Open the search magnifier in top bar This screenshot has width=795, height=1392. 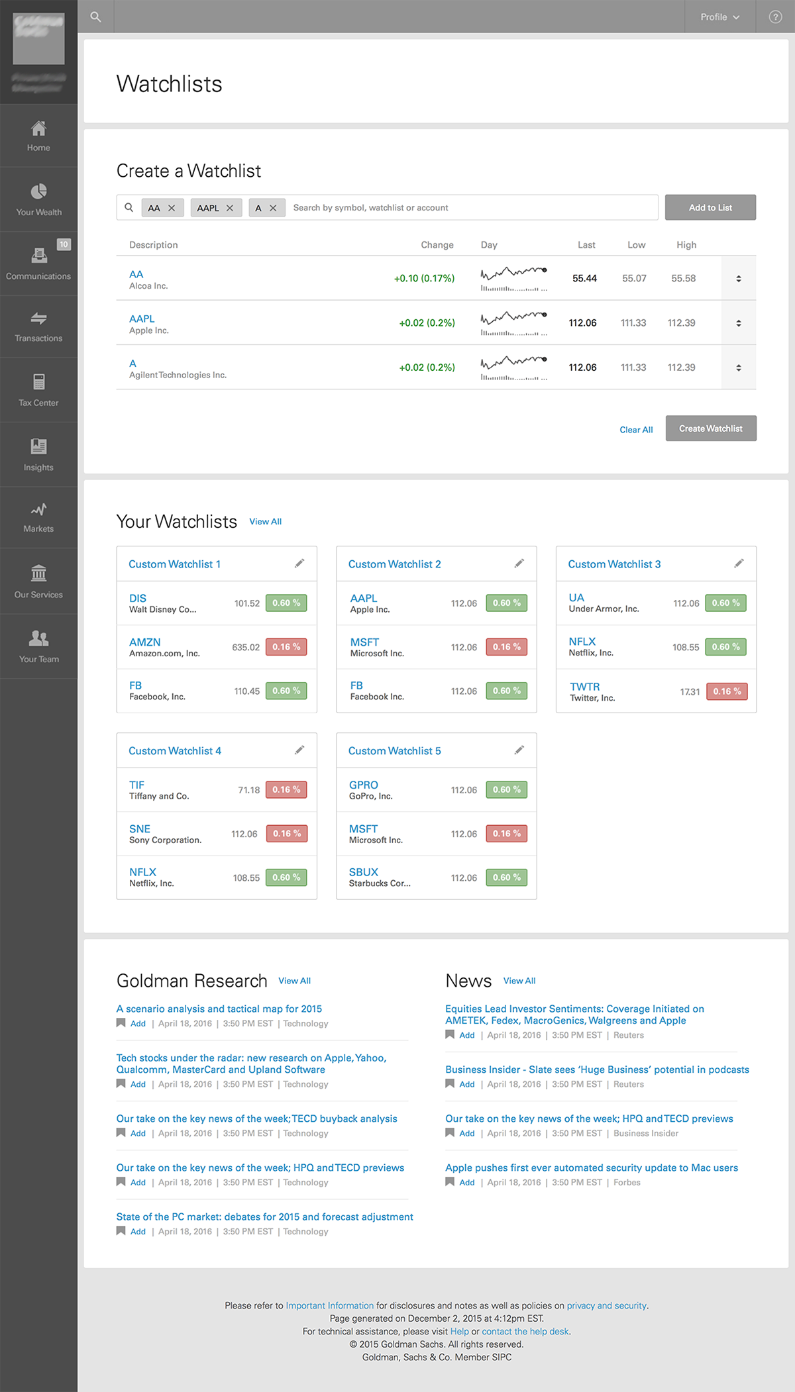click(x=95, y=17)
